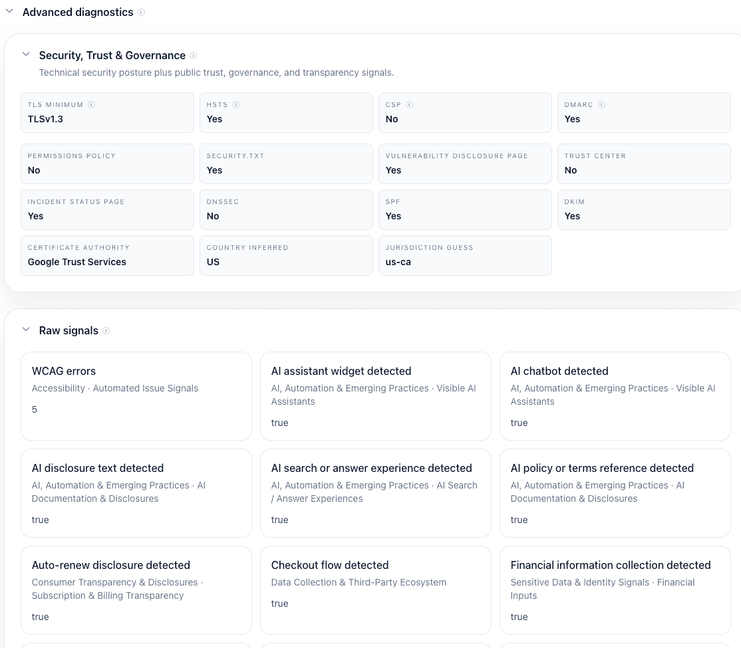The height and width of the screenshot is (648, 741).
Task: Collapse the Raw signals section chevron
Action: tap(26, 328)
